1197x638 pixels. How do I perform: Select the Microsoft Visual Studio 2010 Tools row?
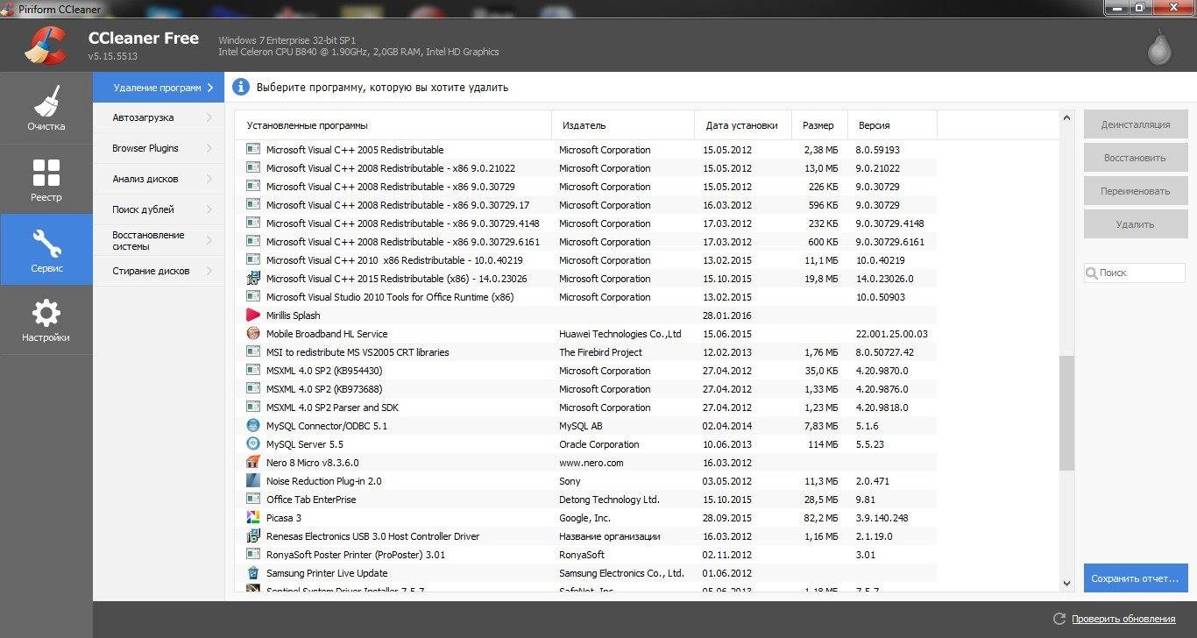click(x=586, y=297)
